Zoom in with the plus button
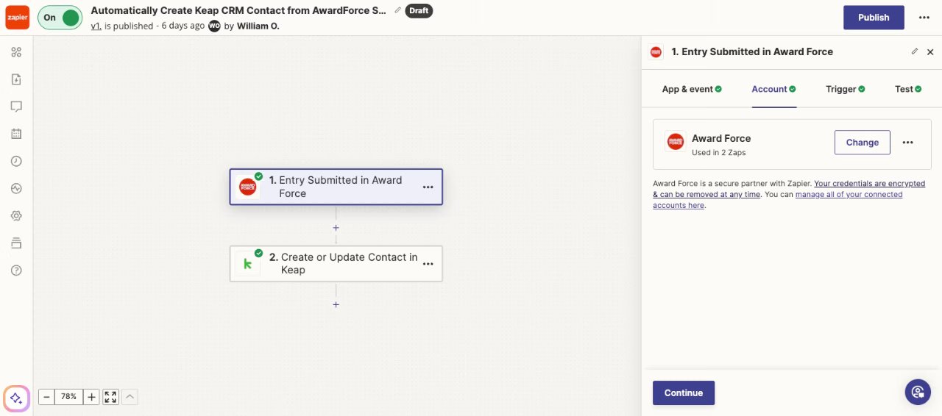The image size is (942, 416). click(x=91, y=397)
